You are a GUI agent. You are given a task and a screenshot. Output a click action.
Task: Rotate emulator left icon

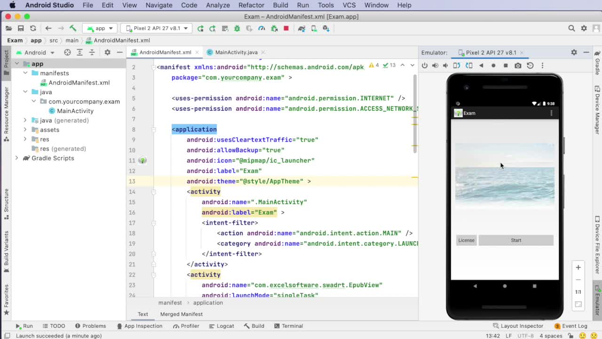tap(456, 65)
